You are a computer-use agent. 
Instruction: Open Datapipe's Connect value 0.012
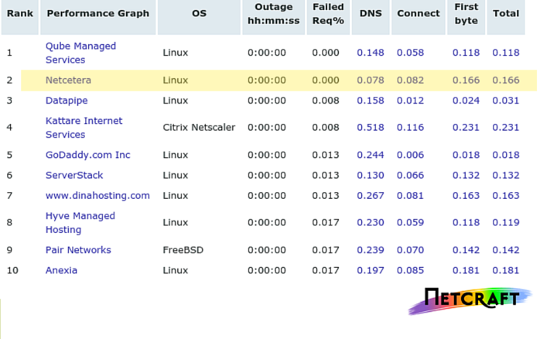coord(410,101)
